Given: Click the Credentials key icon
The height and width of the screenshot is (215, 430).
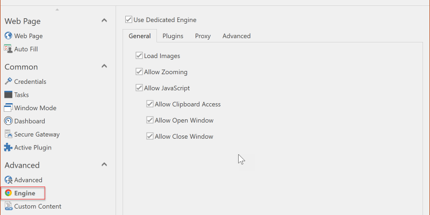Looking at the screenshot, I should coord(8,82).
